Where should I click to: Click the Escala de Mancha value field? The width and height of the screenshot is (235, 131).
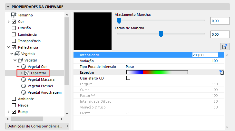tap(220, 34)
